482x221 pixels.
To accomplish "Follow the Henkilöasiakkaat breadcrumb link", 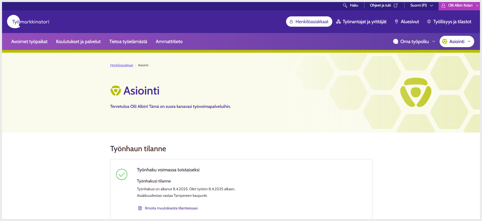I will 121,65.
